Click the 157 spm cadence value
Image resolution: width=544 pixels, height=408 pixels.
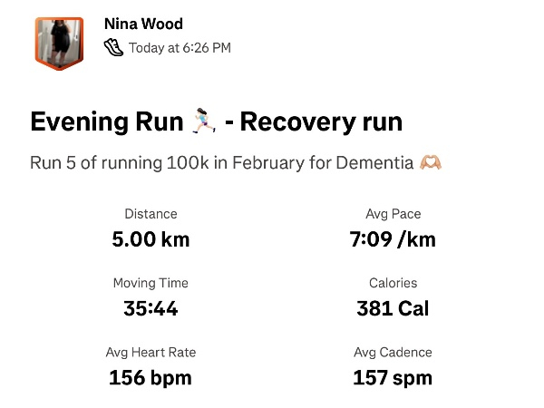(x=393, y=377)
